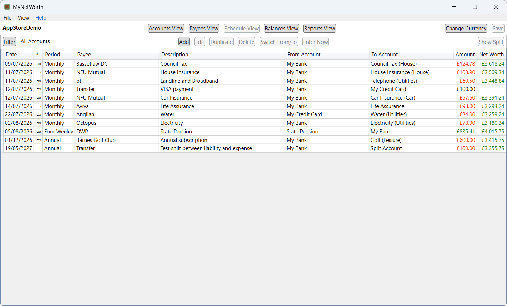Select the House Insurance description cell

click(222, 72)
